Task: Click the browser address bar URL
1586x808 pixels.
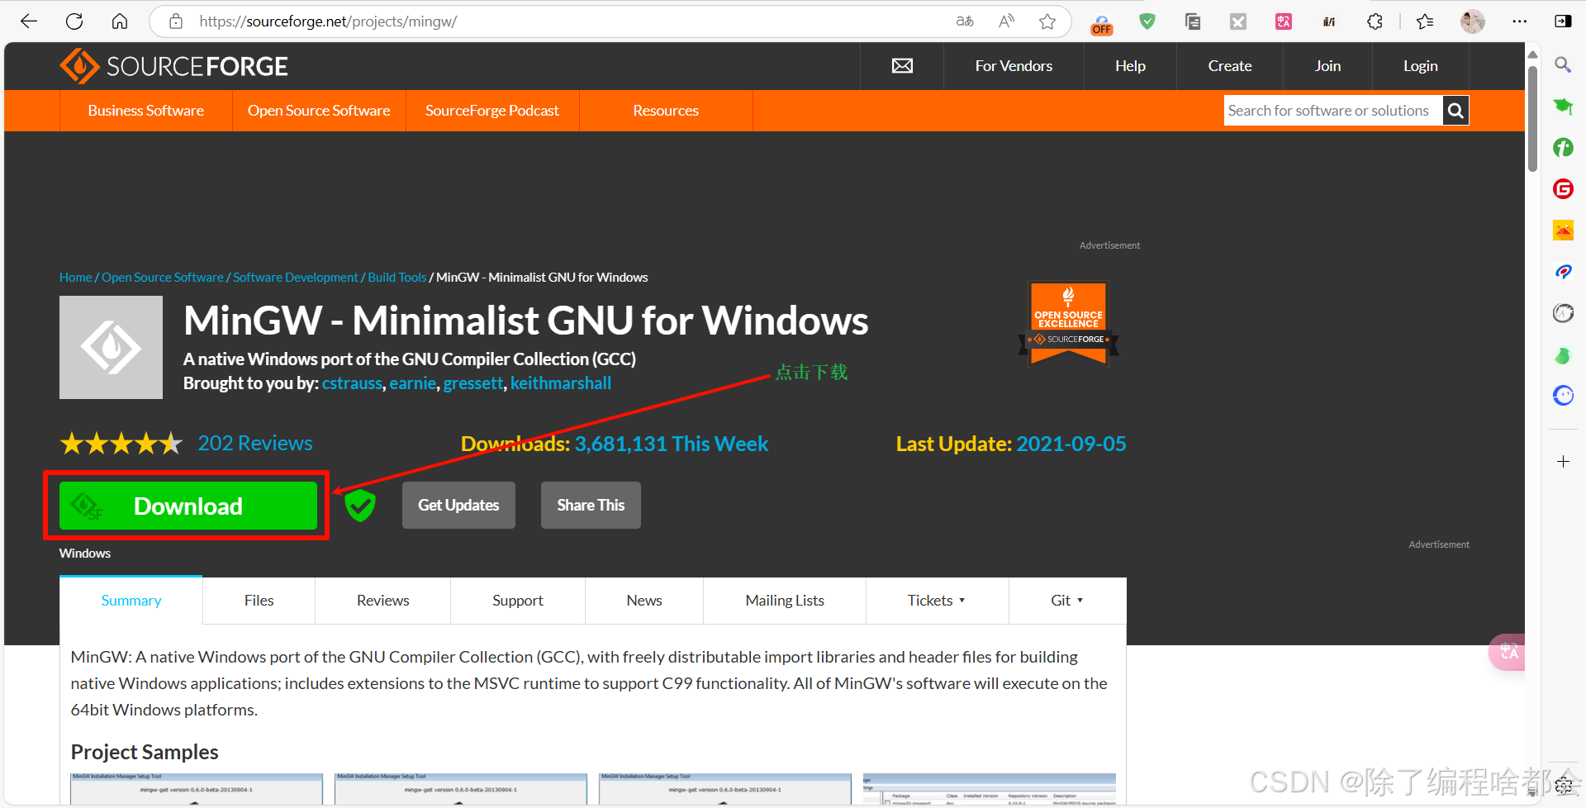Action: [328, 21]
